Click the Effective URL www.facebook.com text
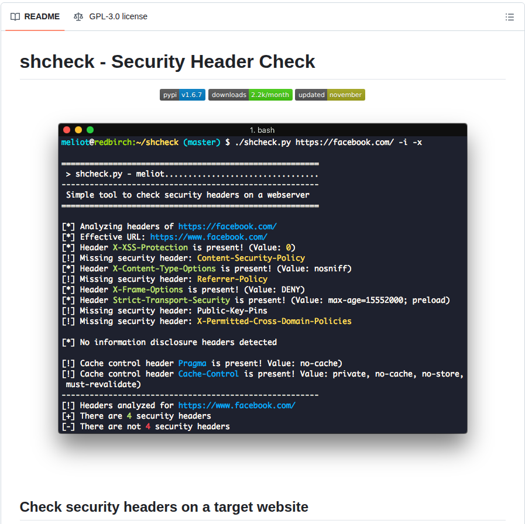Image resolution: width=525 pixels, height=524 pixels. pyautogui.click(x=208, y=237)
